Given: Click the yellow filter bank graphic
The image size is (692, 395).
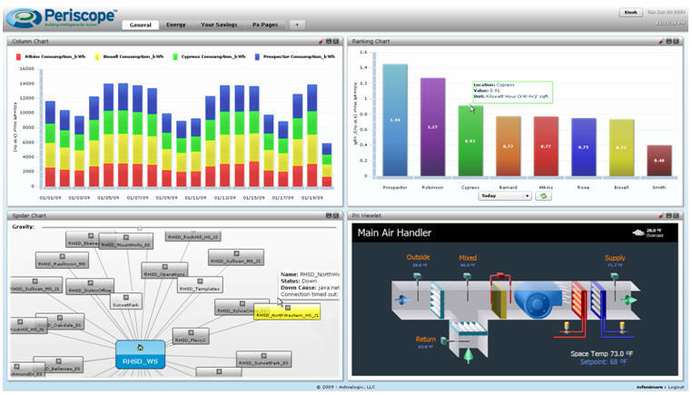Looking at the screenshot, I should pos(499,301).
